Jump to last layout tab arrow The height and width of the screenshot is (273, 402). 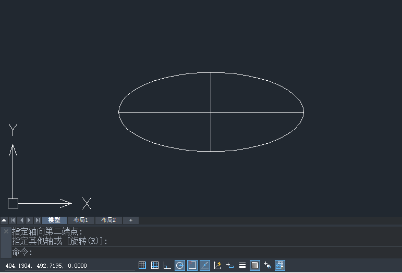point(38,220)
